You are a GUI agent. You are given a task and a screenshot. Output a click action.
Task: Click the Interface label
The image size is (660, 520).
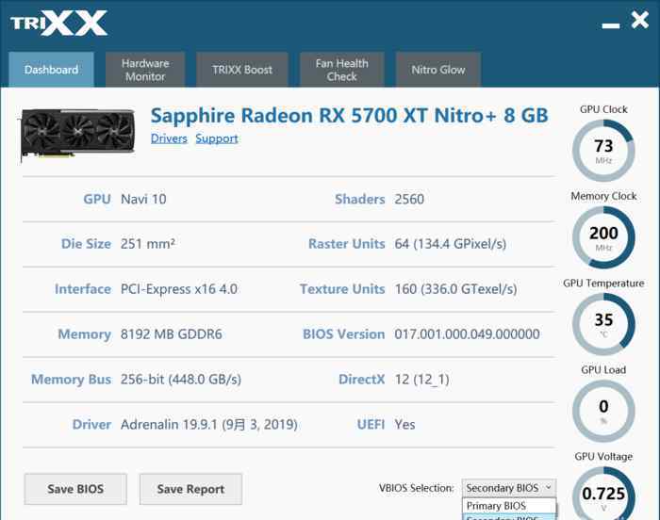pos(83,289)
